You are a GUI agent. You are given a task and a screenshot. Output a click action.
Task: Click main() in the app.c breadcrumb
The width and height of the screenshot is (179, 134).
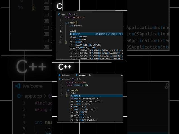coord(74,14)
